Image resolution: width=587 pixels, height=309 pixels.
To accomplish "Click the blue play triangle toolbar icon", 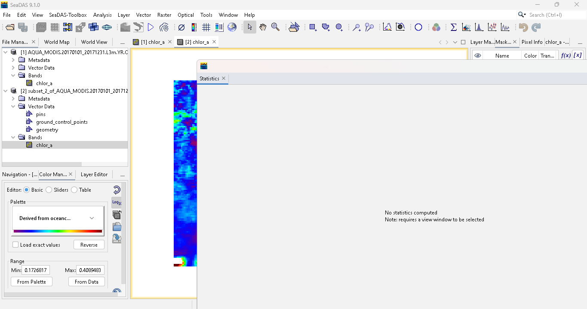I will 151,28.
